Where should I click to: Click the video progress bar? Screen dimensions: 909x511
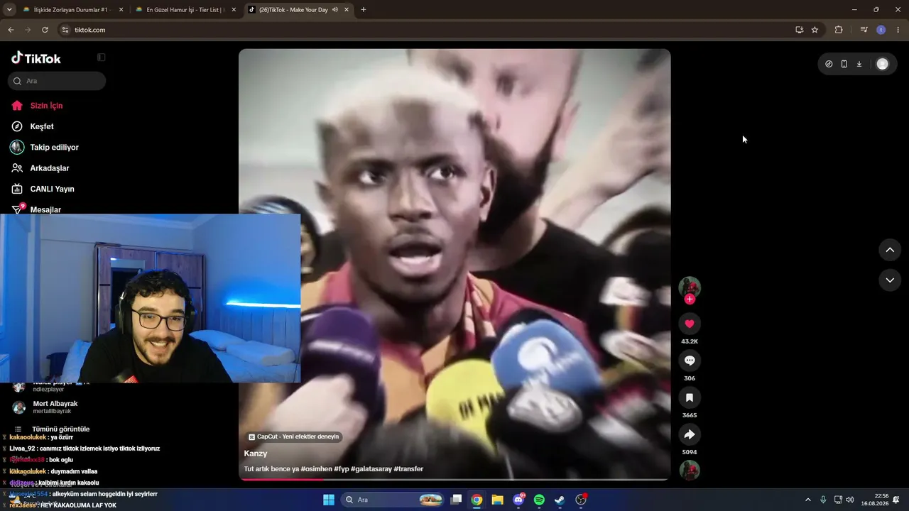coord(454,480)
